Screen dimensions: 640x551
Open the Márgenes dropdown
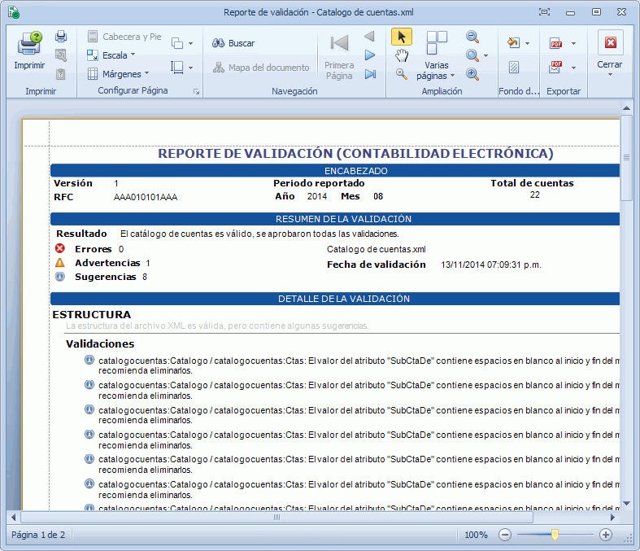[118, 74]
